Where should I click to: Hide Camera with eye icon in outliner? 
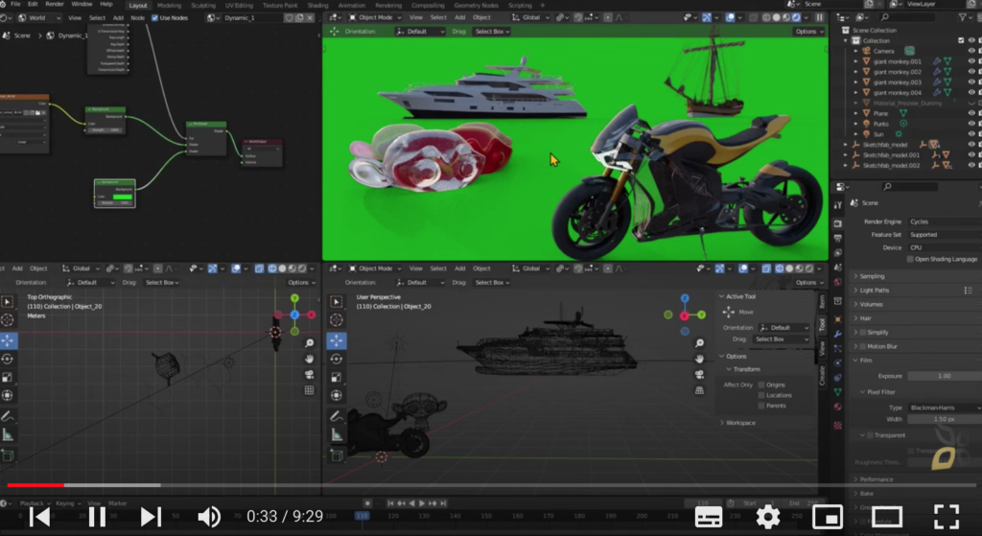(x=971, y=51)
